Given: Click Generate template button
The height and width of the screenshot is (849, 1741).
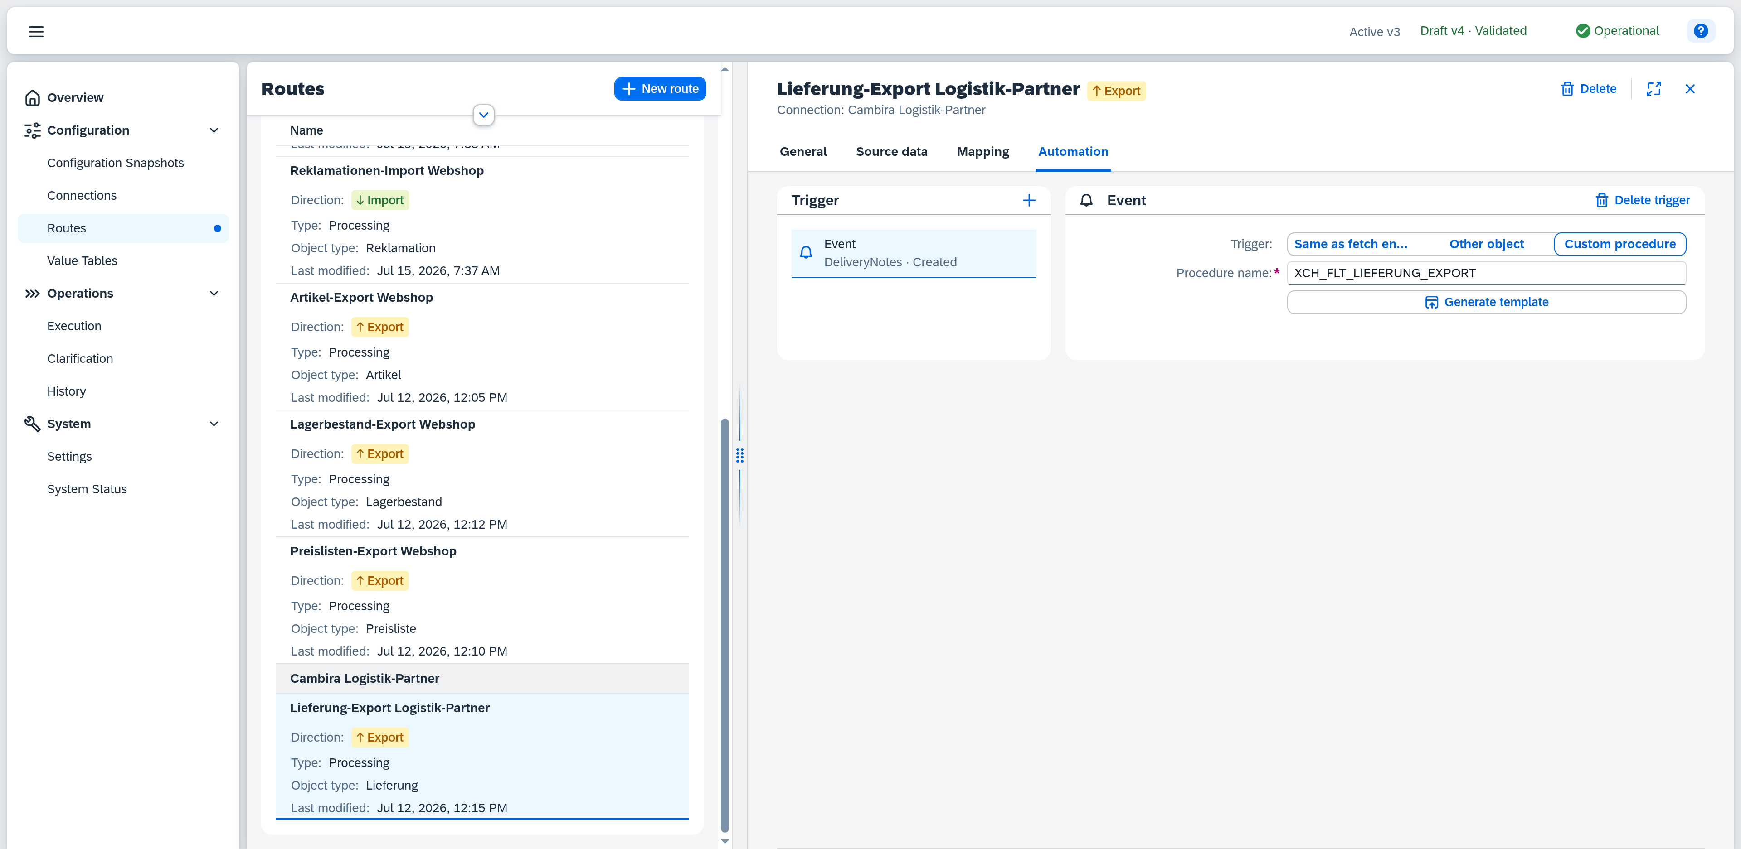Looking at the screenshot, I should 1486,303.
